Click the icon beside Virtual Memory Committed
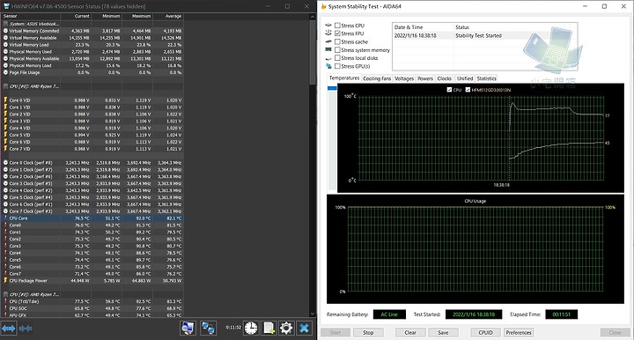634x340 pixels. [5, 31]
